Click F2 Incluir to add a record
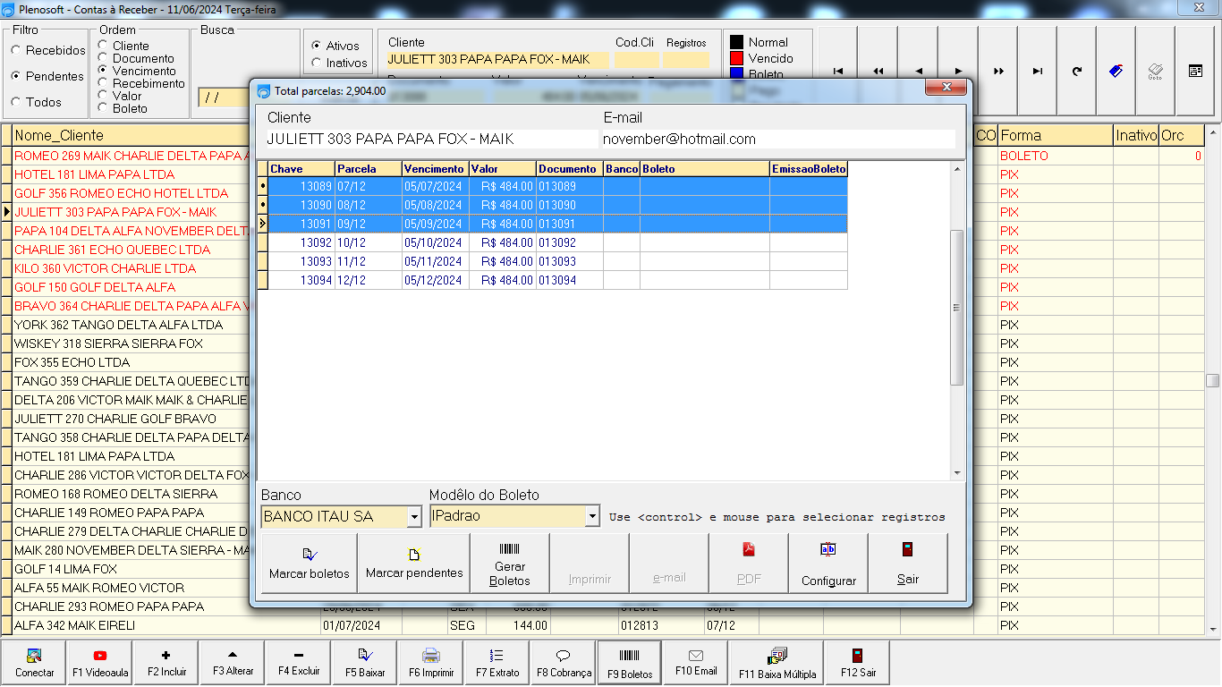This screenshot has height=687, width=1222. point(166,663)
